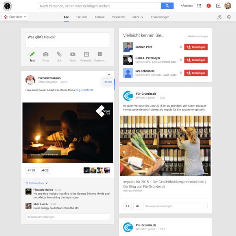This screenshot has height=236, width=236.
Task: Dismiss suggestion lars schriefers circle icon
Action: pos(181,73)
